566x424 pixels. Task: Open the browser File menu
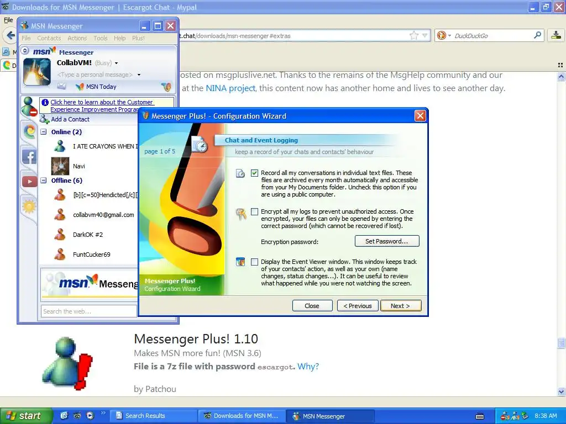pos(8,20)
